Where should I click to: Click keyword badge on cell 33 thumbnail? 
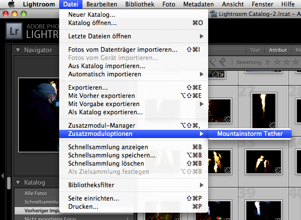pos(278,170)
